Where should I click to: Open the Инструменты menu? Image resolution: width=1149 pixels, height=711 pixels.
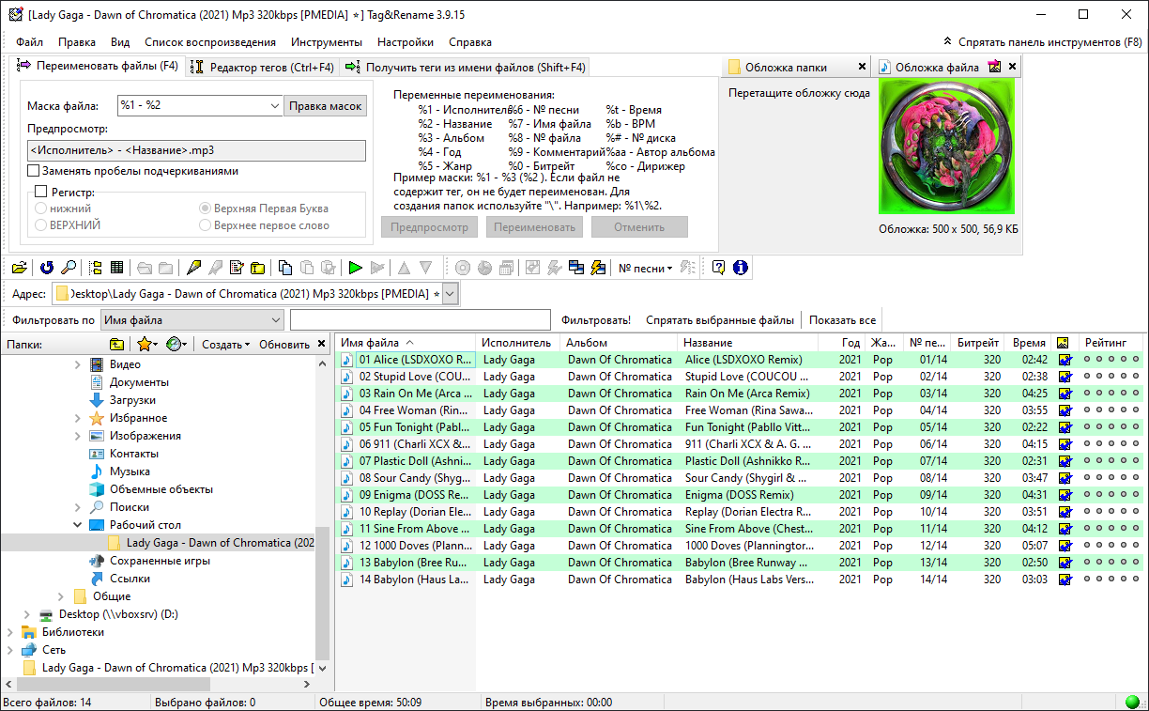point(326,42)
